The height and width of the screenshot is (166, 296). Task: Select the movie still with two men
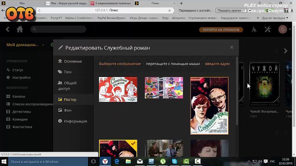pyautogui.click(x=164, y=148)
